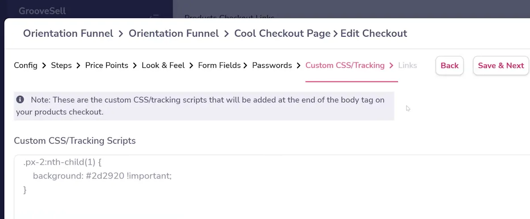This screenshot has width=530, height=219.
Task: Click chevron between Passwords and Custom CSS/Tracking
Action: point(298,66)
